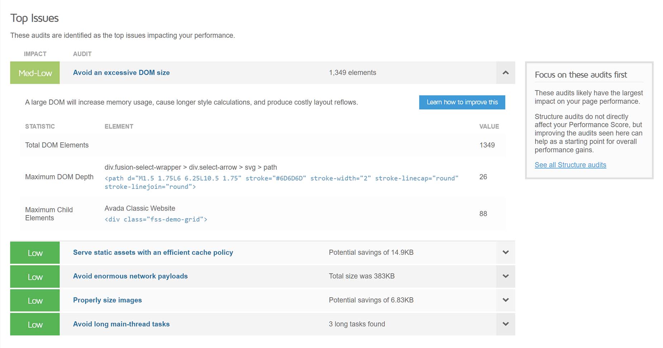Click the 'Top Issues' heading
Viewport: 663px width, 348px height.
tap(34, 18)
